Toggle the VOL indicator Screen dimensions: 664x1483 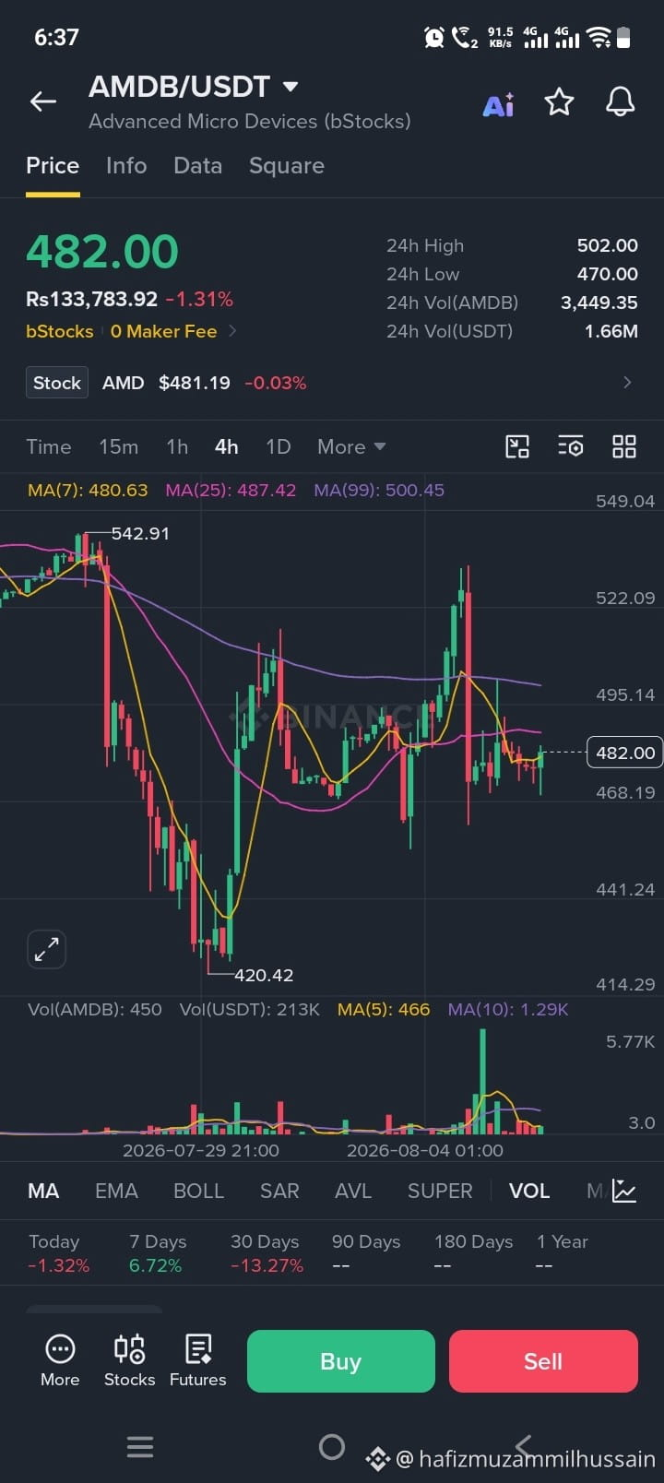(x=529, y=1191)
